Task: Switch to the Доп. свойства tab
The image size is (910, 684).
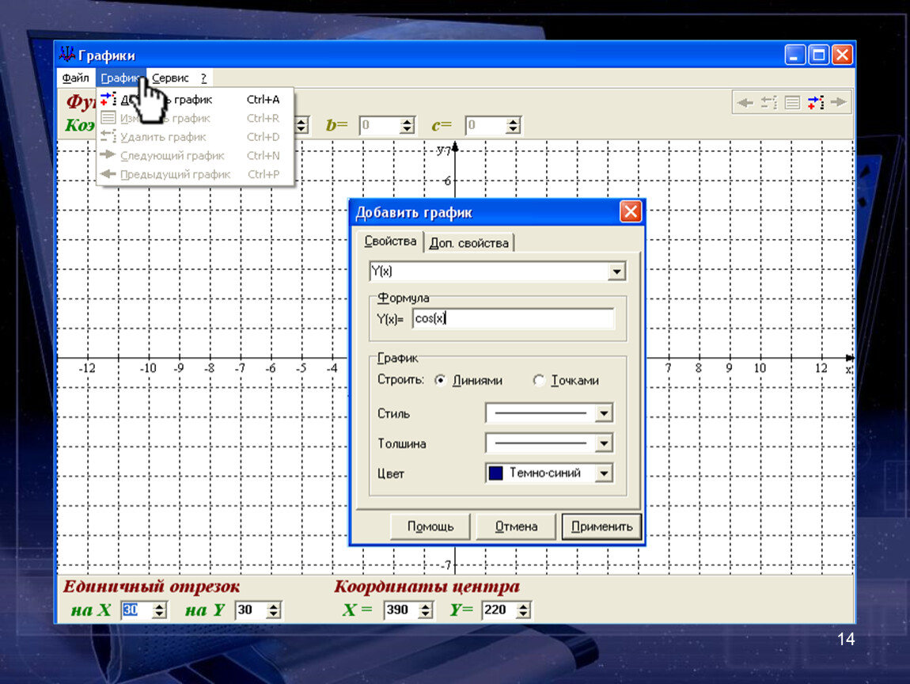Action: 469,243
